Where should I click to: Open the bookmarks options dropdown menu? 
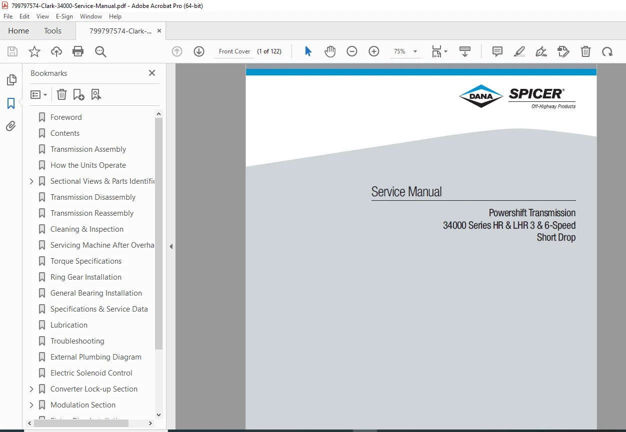[x=39, y=94]
